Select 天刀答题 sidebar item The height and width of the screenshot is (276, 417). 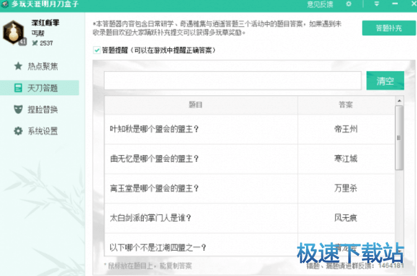tap(40, 88)
